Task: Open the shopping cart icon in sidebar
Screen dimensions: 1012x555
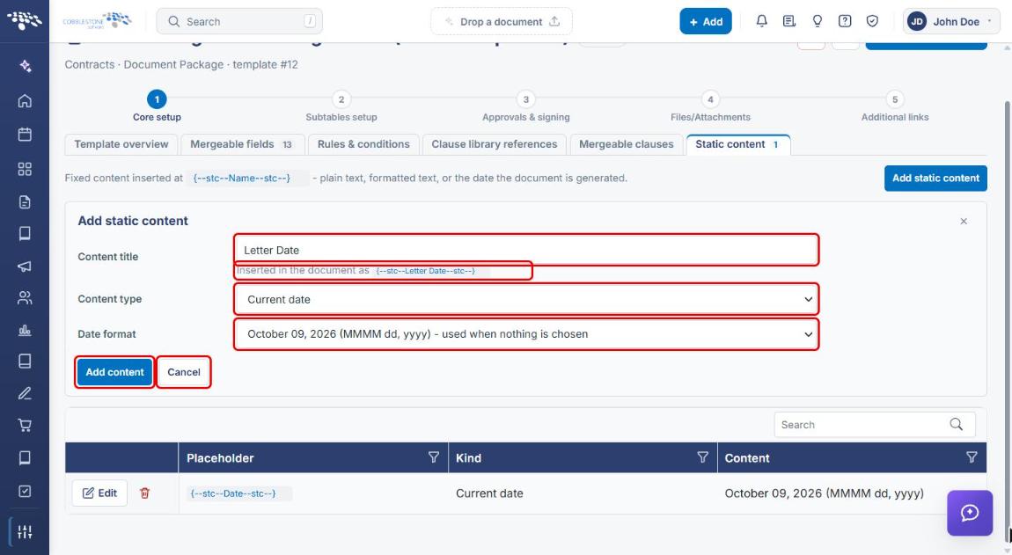Action: click(x=25, y=426)
